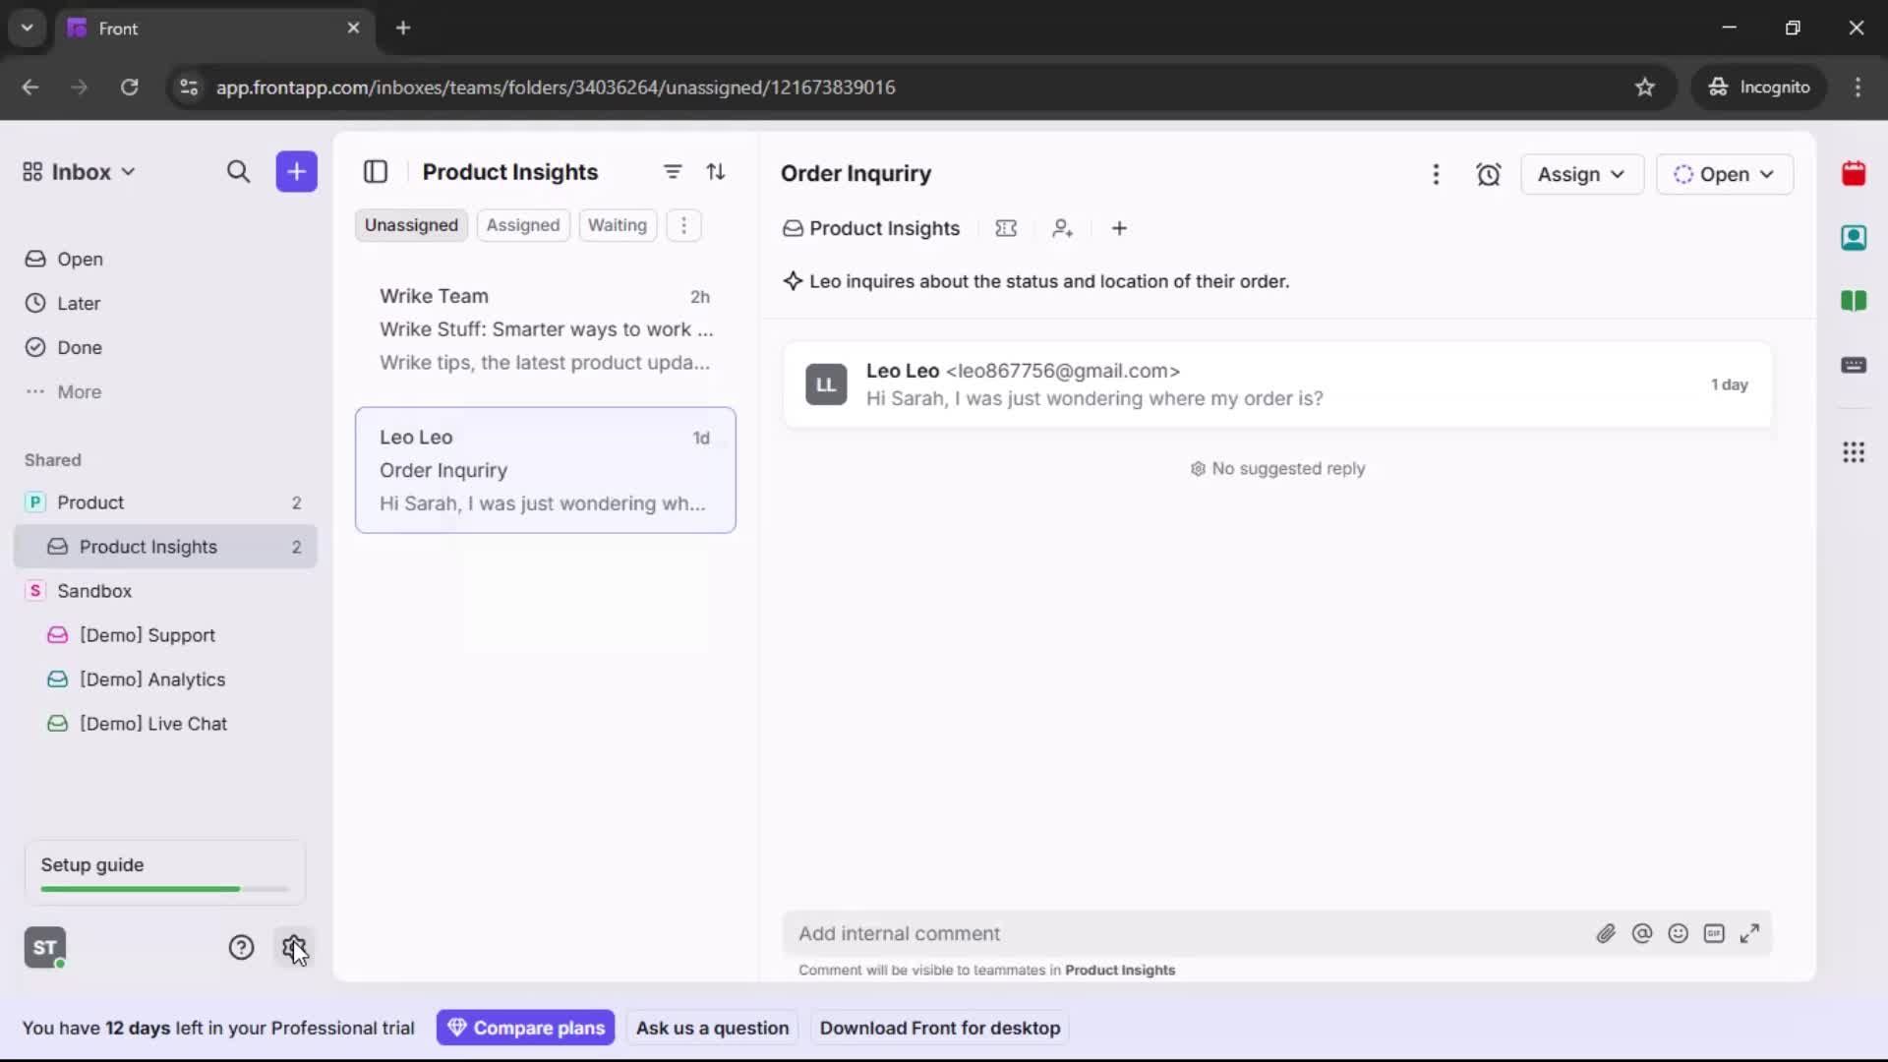Image resolution: width=1888 pixels, height=1062 pixels.
Task: Open the Open status dropdown
Action: (x=1725, y=174)
